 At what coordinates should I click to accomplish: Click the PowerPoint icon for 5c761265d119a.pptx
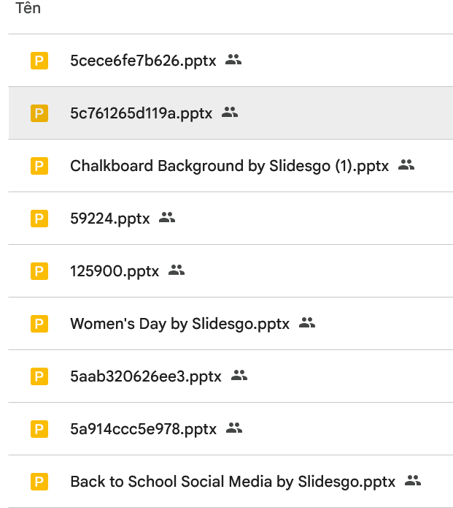(x=39, y=113)
